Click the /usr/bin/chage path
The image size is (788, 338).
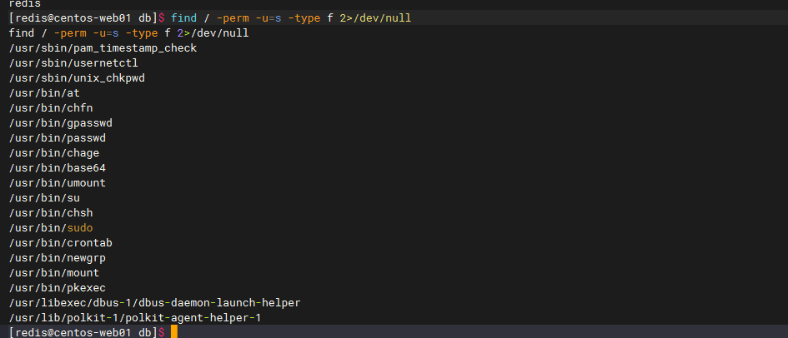(54, 153)
